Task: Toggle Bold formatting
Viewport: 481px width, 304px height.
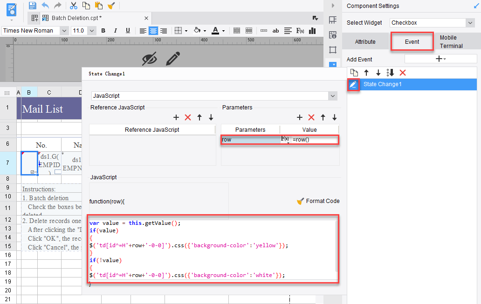Action: point(103,30)
